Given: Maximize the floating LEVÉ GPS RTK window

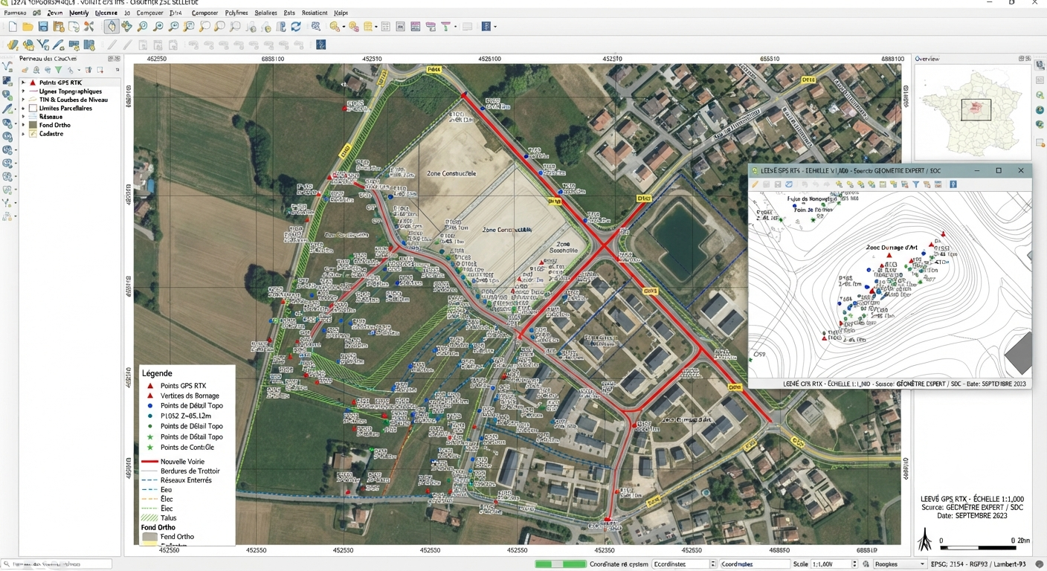Looking at the screenshot, I should [x=999, y=170].
